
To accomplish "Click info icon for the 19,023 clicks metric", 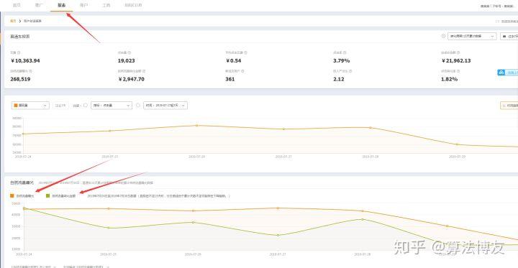I will pos(129,52).
